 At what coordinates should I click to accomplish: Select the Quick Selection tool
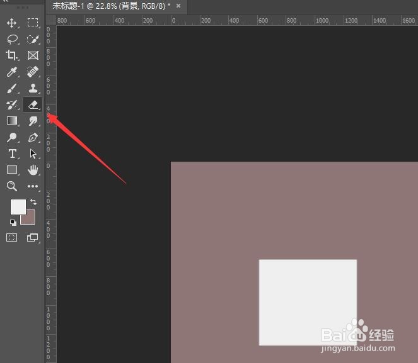tap(33, 40)
